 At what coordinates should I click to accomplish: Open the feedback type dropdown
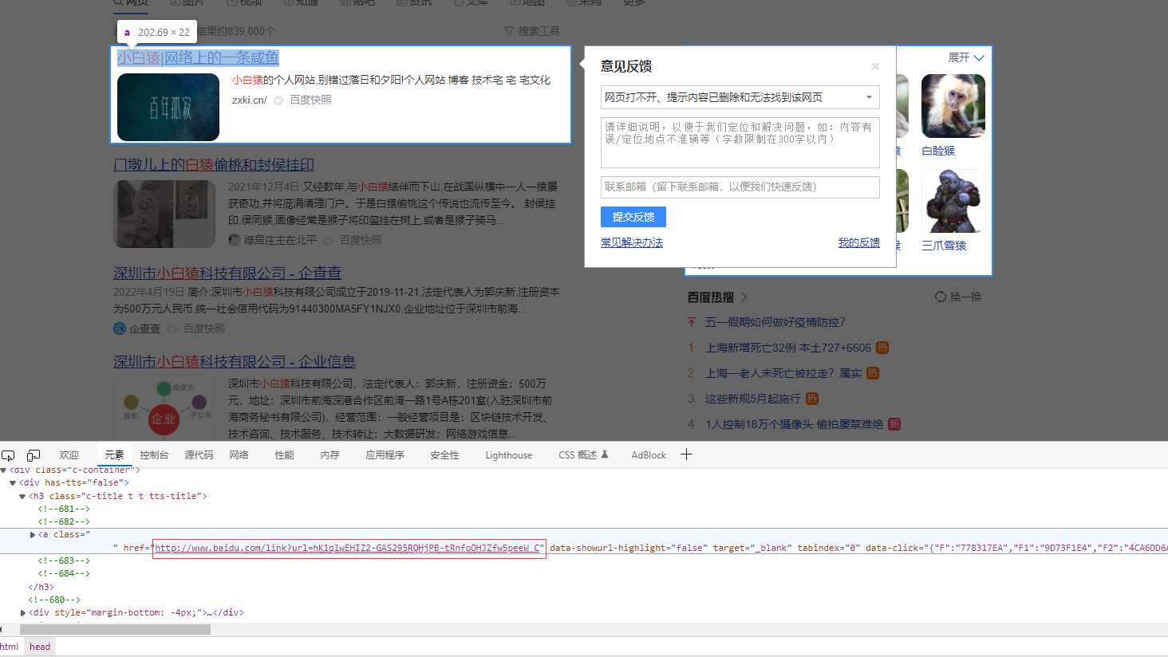[869, 97]
